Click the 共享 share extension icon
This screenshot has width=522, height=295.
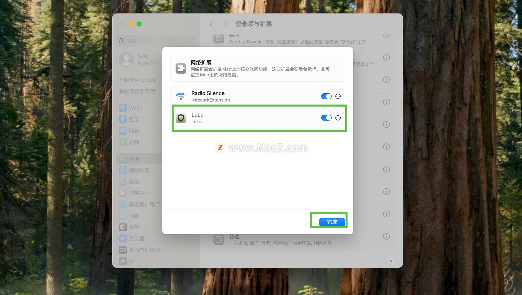pos(219,39)
